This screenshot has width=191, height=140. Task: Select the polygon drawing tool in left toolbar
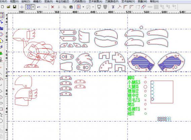1,91
